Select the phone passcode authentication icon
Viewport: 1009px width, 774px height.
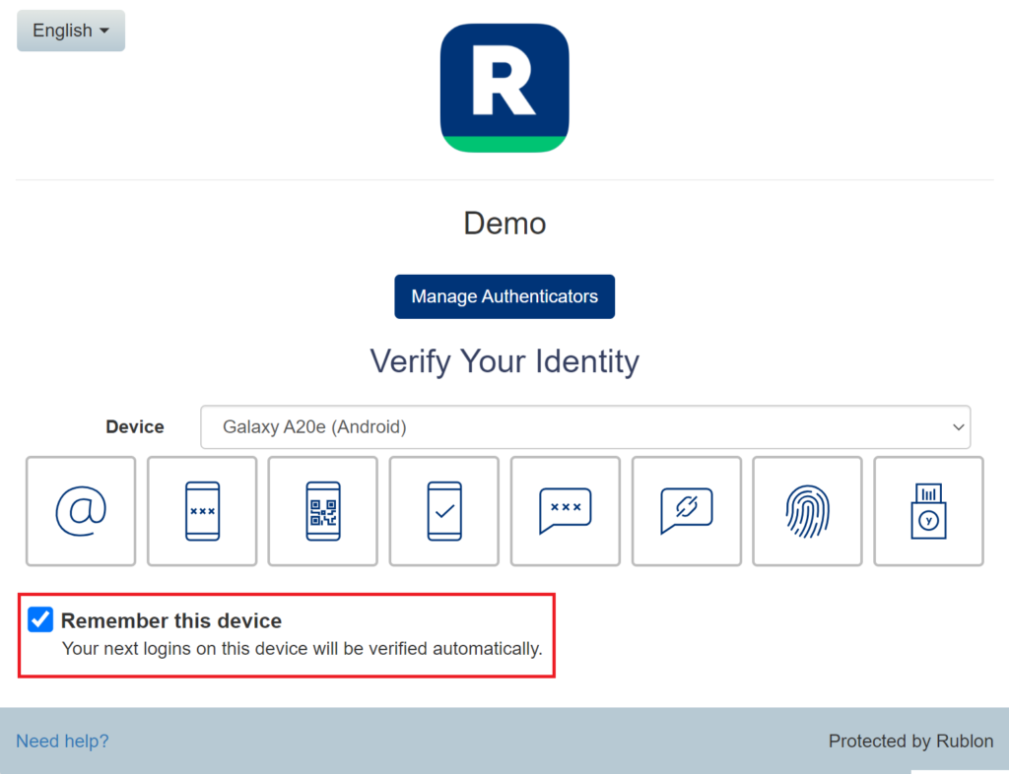click(202, 511)
